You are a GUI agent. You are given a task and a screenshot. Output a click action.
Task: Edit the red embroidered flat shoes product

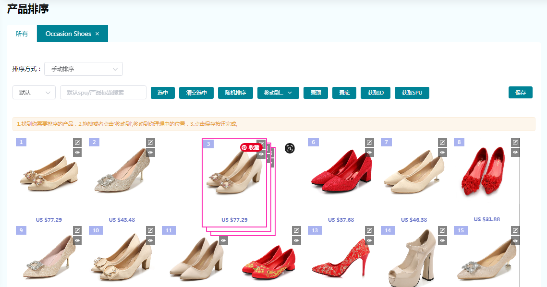[x=296, y=230]
